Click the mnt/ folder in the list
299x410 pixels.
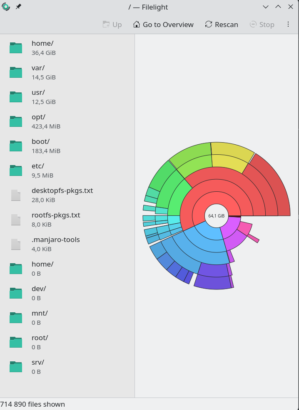coord(40,318)
